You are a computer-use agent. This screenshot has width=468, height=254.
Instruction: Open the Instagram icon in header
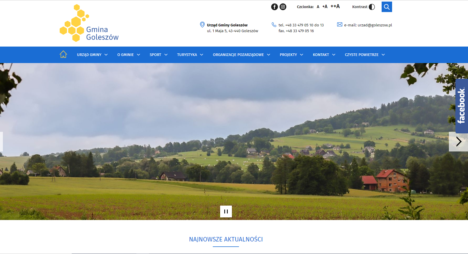tap(283, 7)
